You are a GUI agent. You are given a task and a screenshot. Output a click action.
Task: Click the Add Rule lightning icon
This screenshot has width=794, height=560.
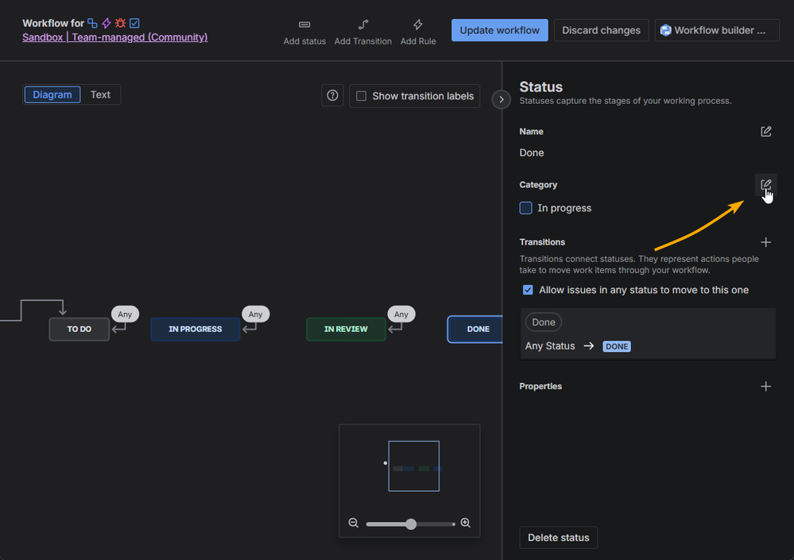click(x=418, y=25)
